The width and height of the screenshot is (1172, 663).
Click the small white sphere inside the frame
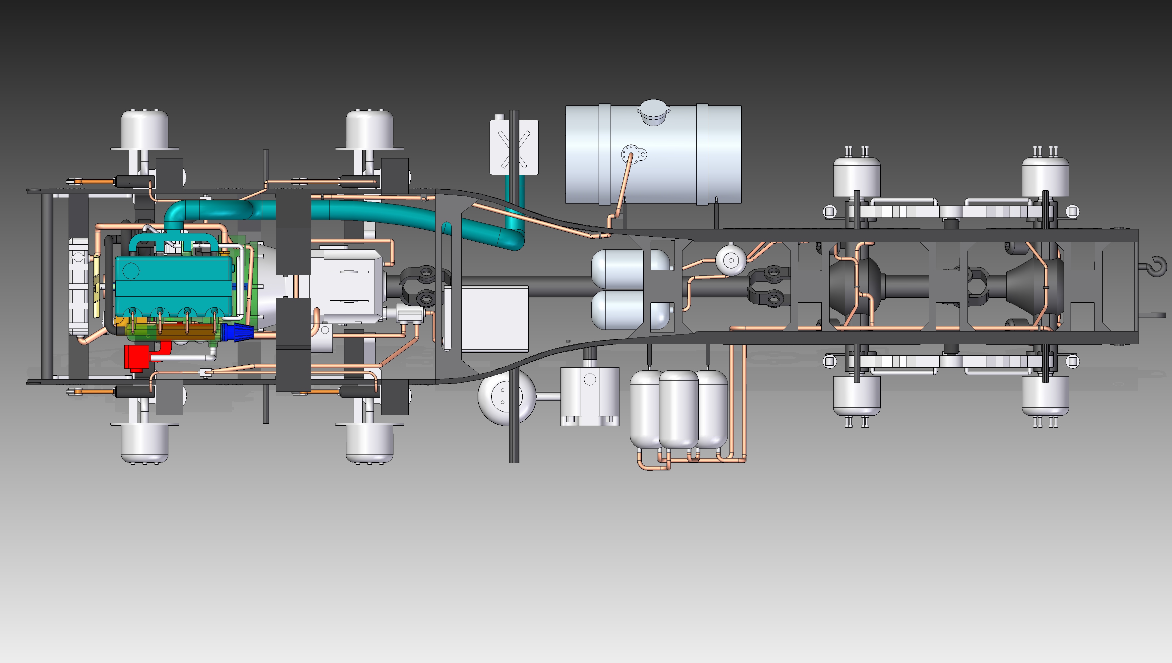(x=731, y=260)
